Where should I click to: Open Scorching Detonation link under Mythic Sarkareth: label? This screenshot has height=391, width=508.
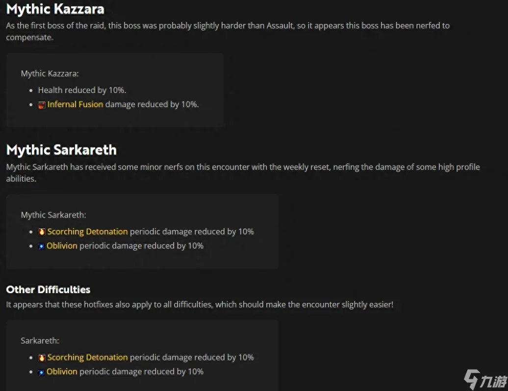point(87,231)
